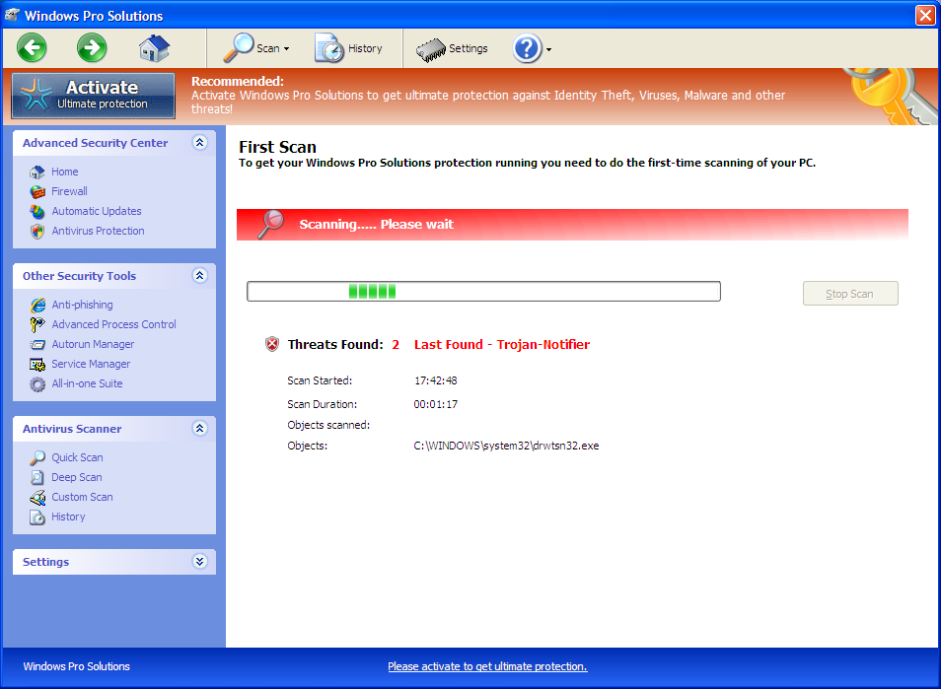Viewport: 941px width, 689px height.
Task: Click the sidebar History clock icon
Action: (x=37, y=517)
